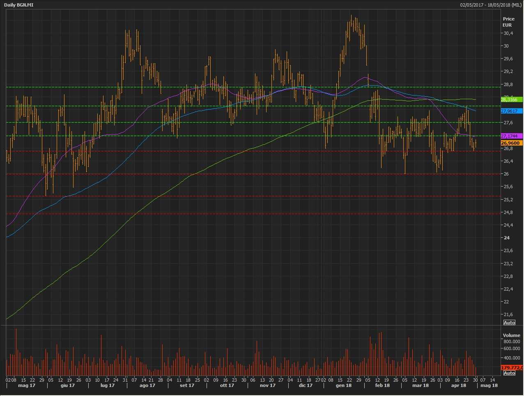Click the 'giu 17' month label
Screen dimensions: 524x396
(67, 385)
